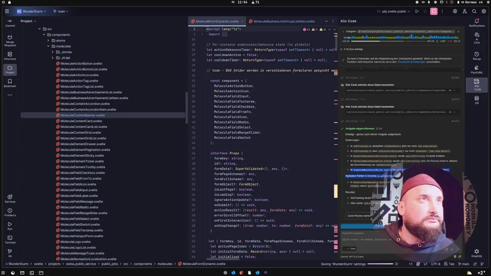This screenshot has height=276, width=491.
Task: Open the Merge Requests tool window
Action: [10, 40]
